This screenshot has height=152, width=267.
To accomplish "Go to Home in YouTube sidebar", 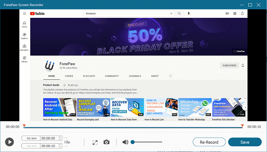I will tap(24, 24).
